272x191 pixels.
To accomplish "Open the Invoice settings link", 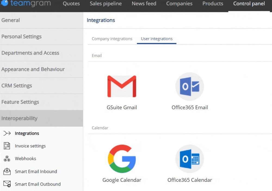I will [30, 146].
